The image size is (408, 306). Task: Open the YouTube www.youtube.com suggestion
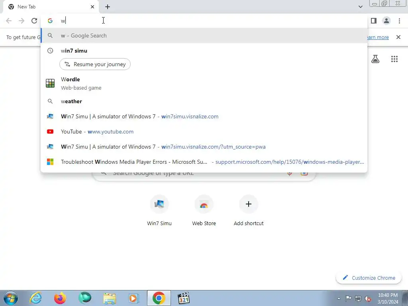(204, 131)
